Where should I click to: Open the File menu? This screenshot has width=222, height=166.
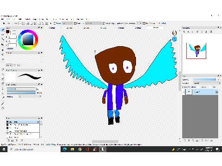point(3,19)
